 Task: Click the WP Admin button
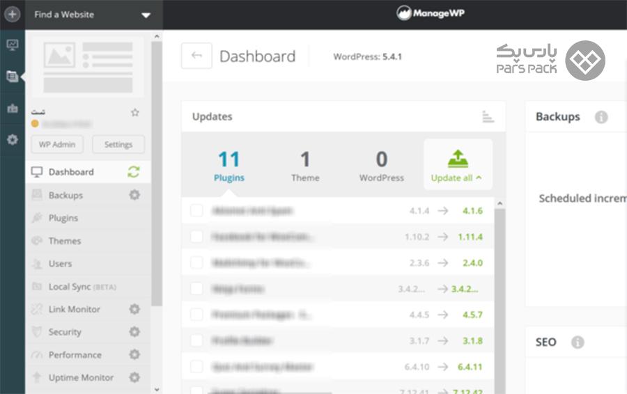[57, 144]
